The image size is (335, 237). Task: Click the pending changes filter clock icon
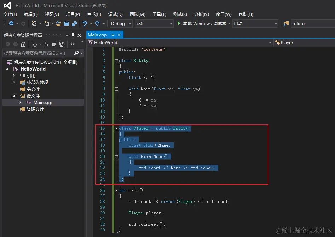click(x=35, y=44)
